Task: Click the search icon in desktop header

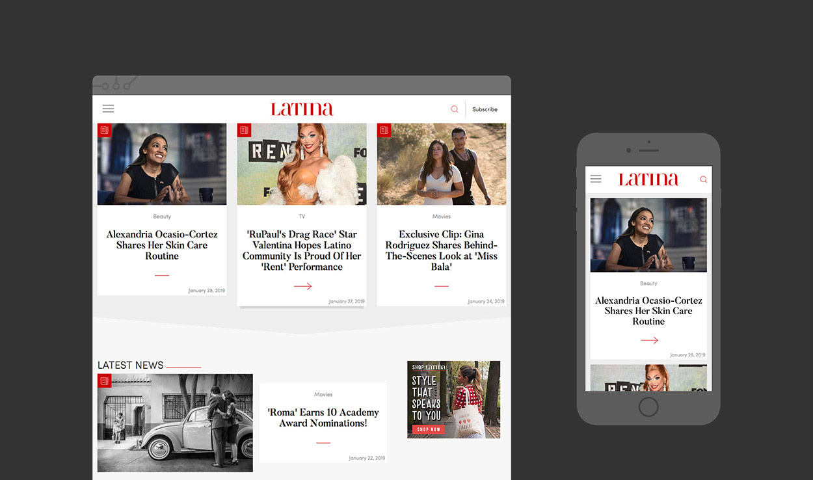Action: point(455,109)
